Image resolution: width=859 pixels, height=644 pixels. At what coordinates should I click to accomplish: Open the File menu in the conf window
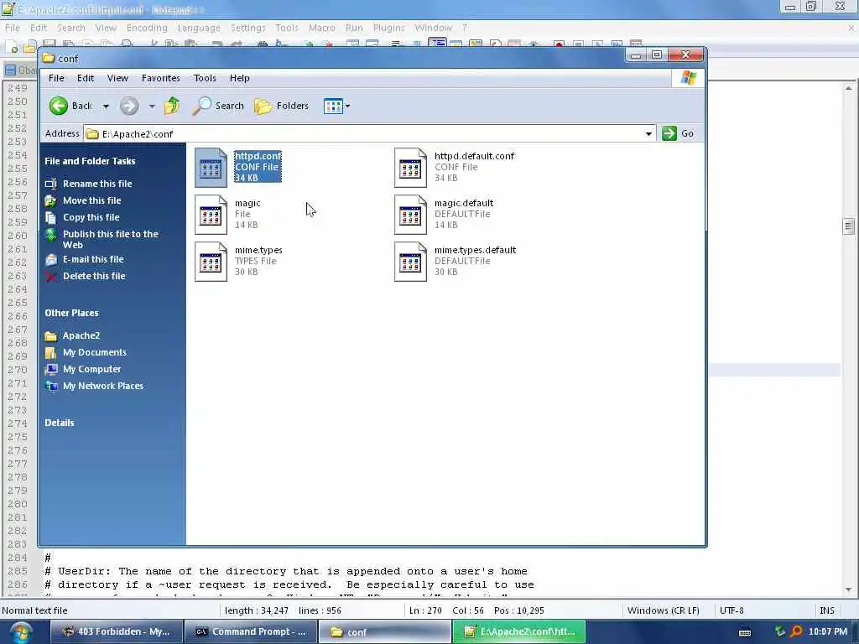pos(56,78)
